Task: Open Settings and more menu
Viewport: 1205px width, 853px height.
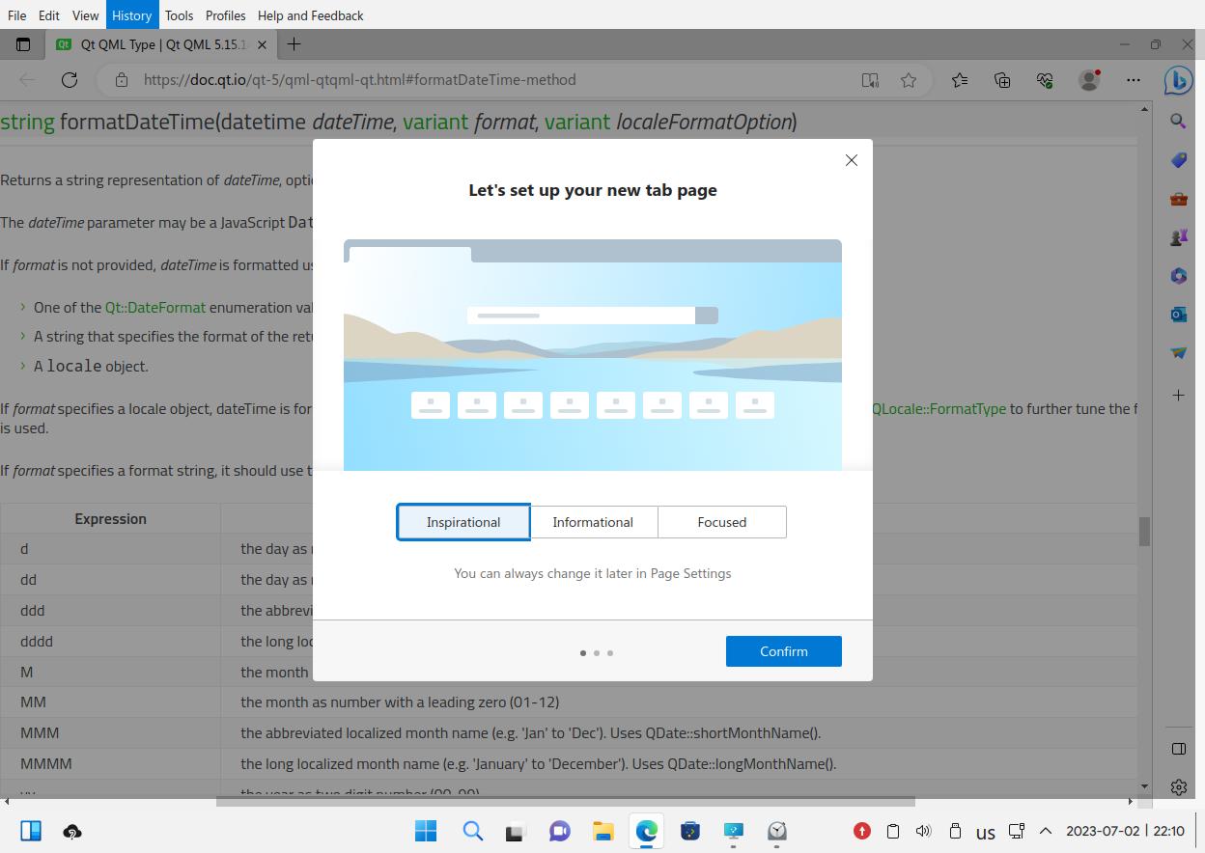Action: coord(1134,80)
